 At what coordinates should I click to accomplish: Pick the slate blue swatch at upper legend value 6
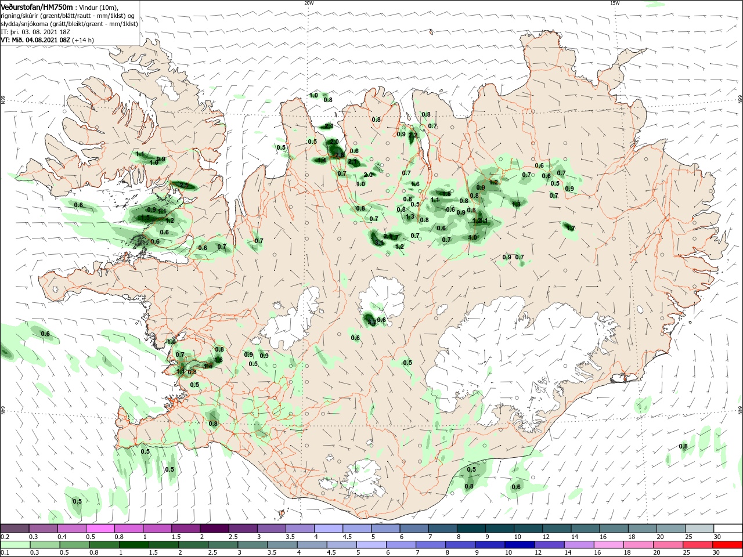pos(414,529)
